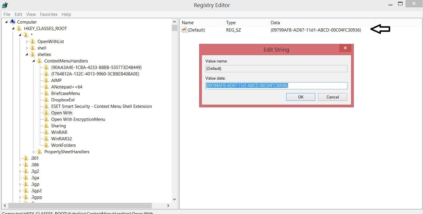Select the Open With key
This screenshot has height=214, width=423.
62,113
